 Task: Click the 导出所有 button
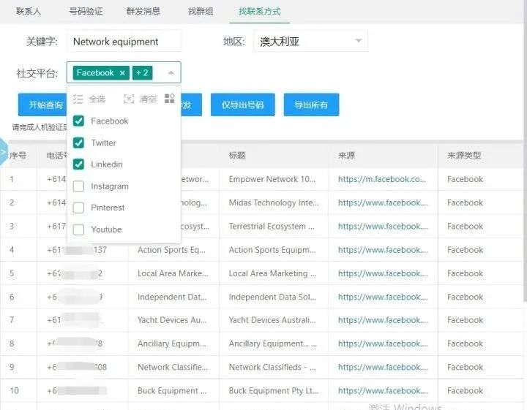tap(311, 105)
